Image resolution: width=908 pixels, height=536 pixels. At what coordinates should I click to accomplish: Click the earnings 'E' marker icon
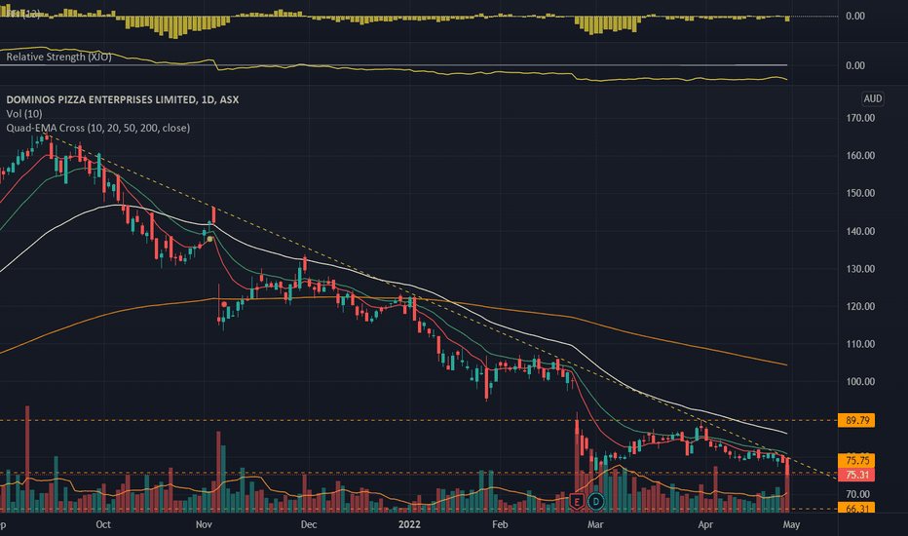point(576,501)
